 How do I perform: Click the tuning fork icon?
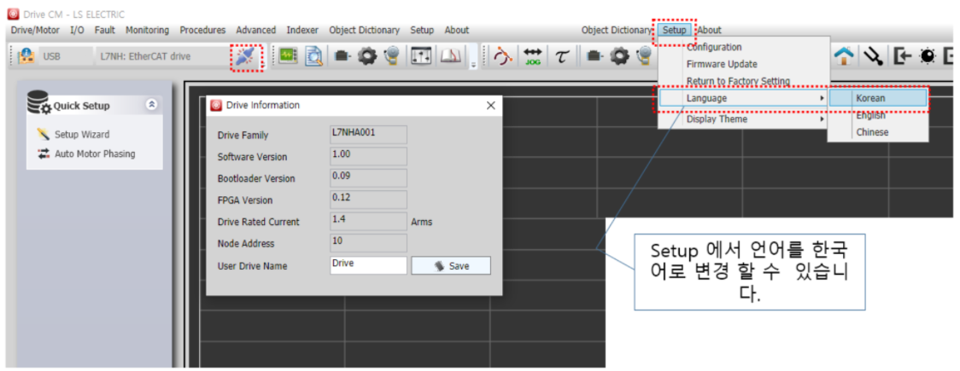click(873, 56)
